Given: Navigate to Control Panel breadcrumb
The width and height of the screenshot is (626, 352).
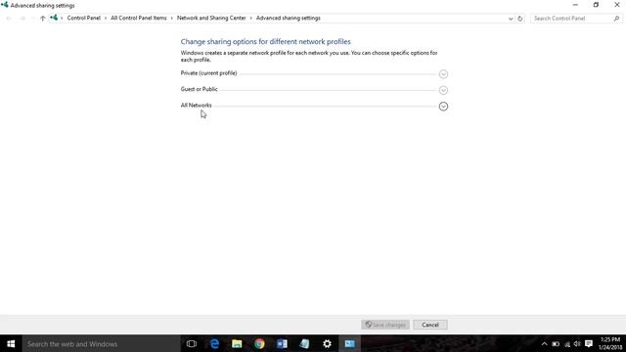Looking at the screenshot, I should tap(84, 18).
